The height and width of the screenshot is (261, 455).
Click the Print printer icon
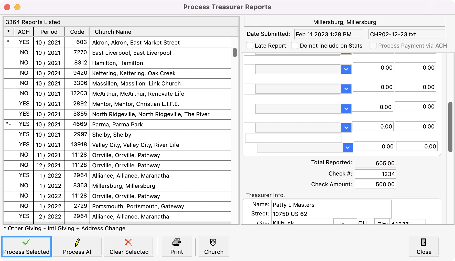point(176,242)
